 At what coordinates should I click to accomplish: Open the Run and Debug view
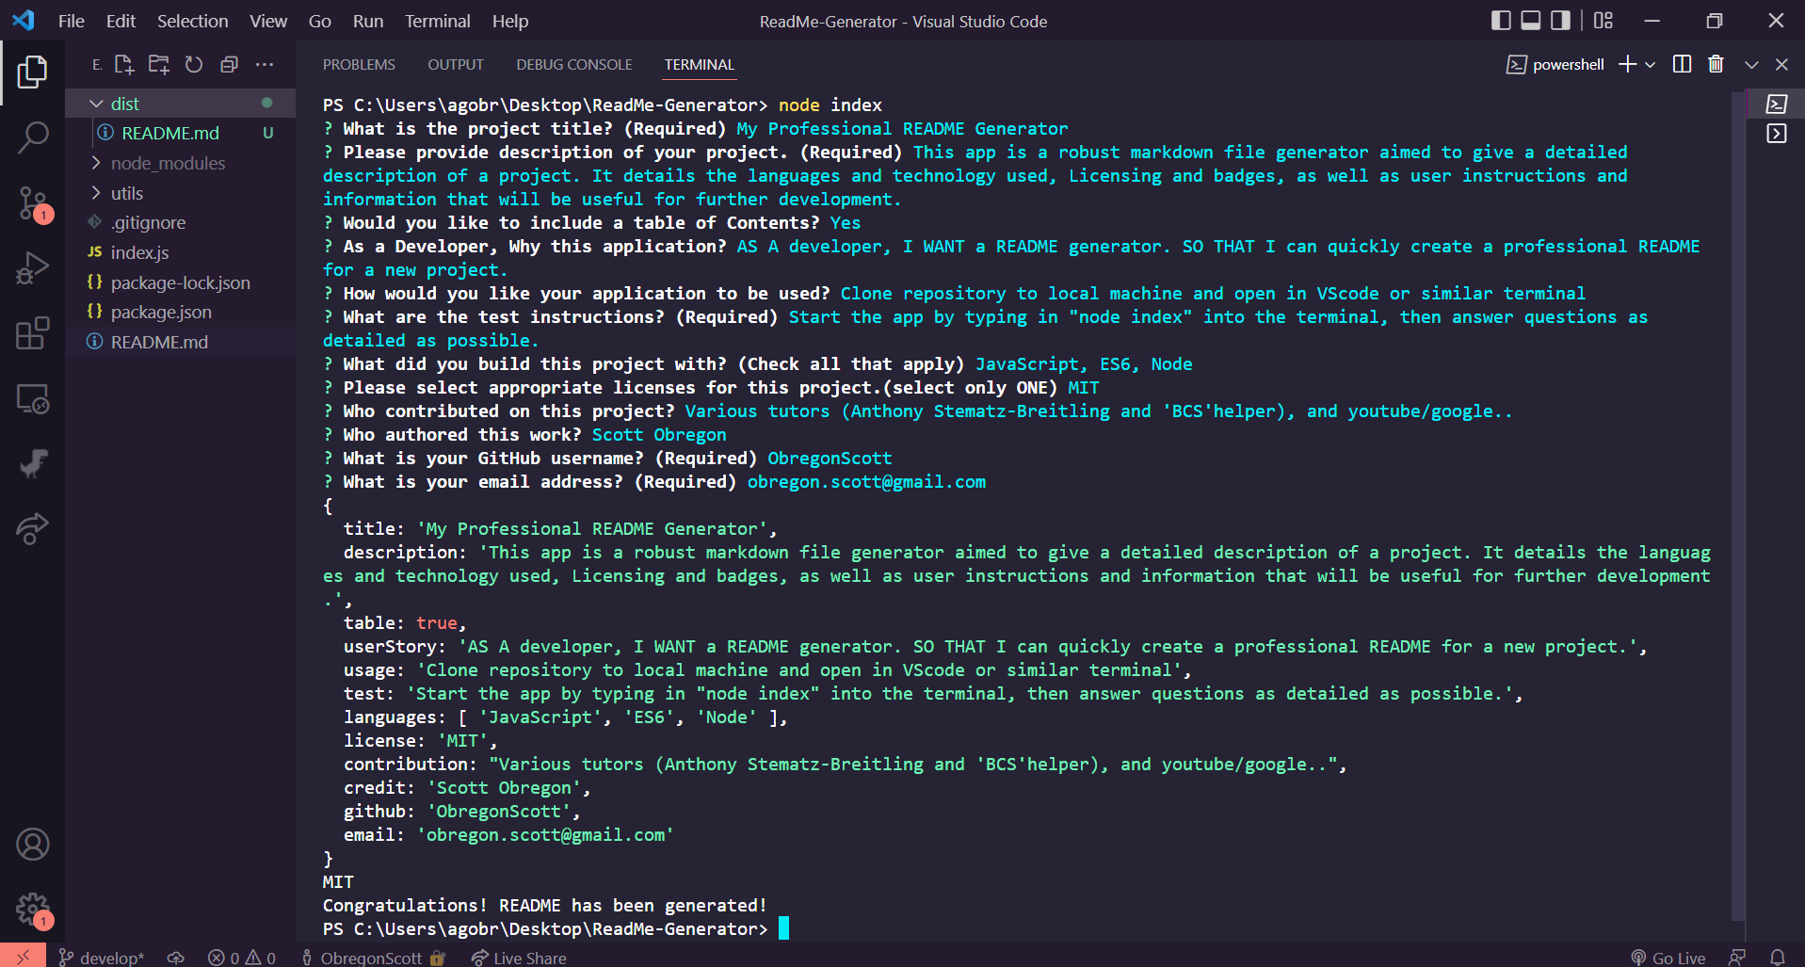33,268
